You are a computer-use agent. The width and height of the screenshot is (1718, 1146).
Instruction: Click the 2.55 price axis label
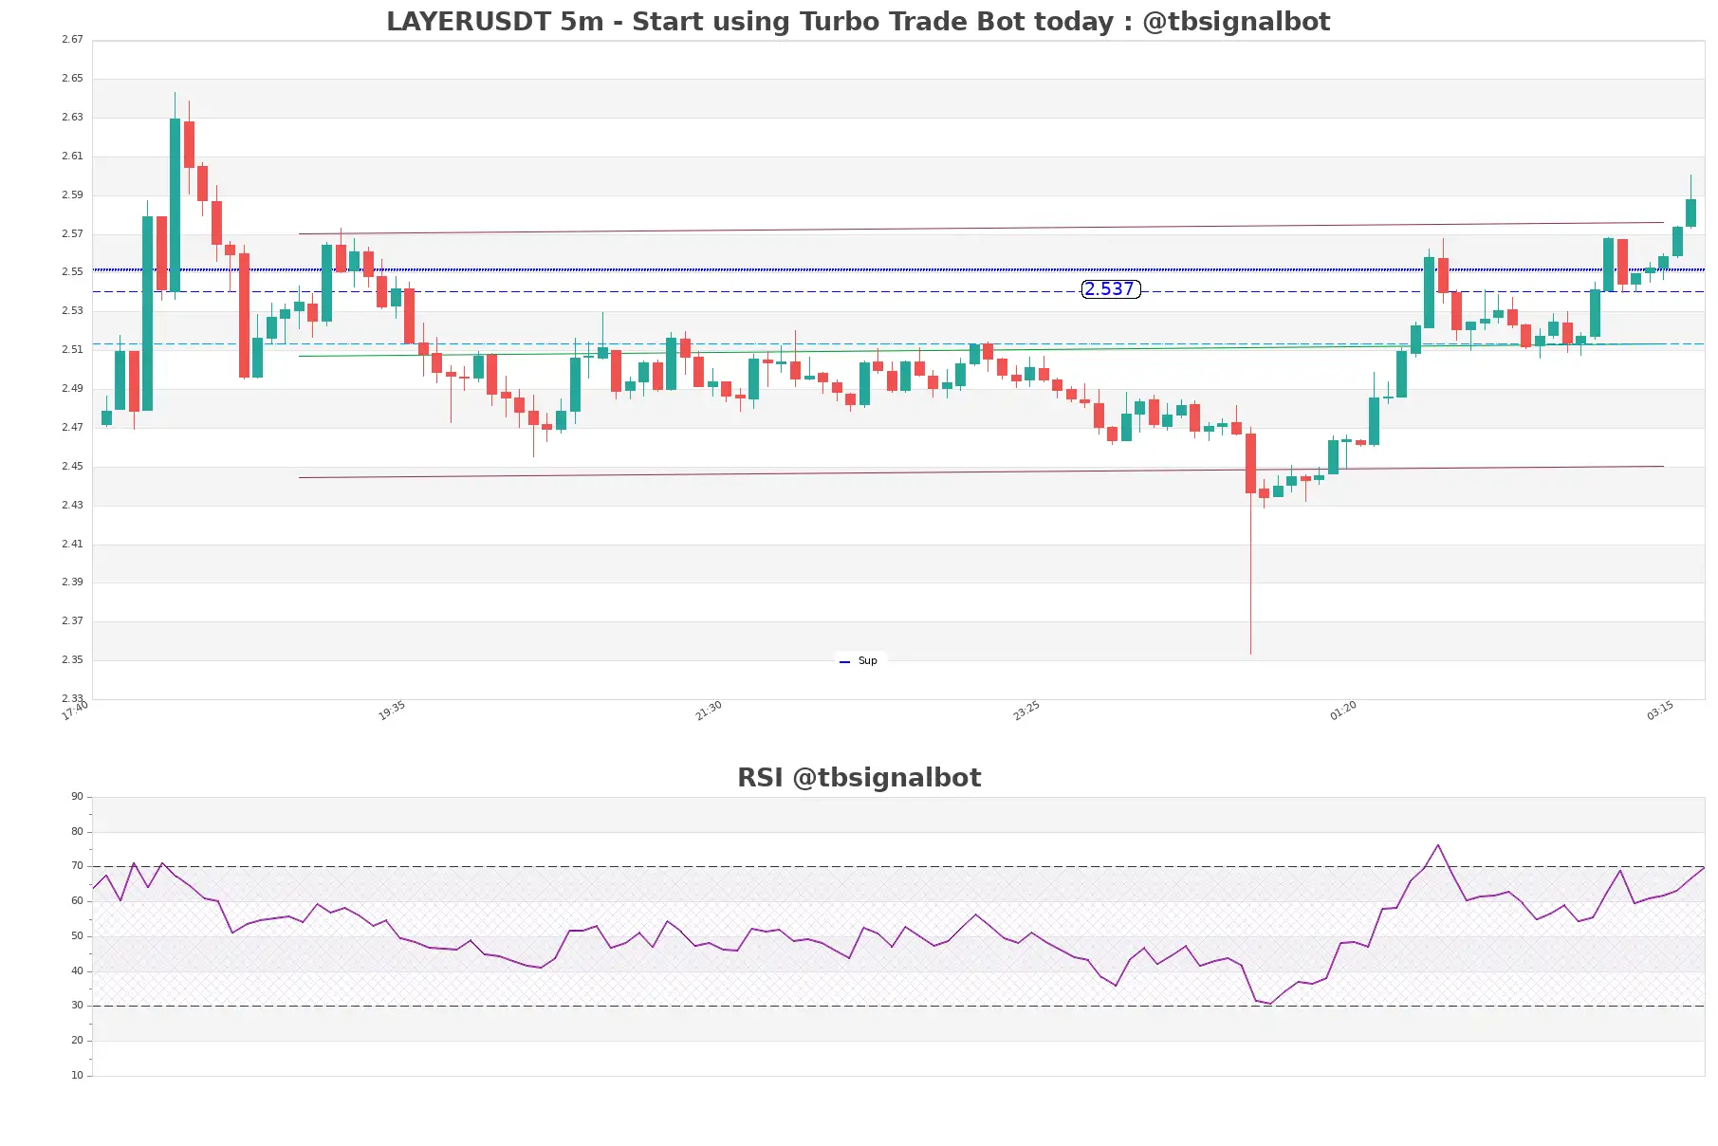pyautogui.click(x=72, y=272)
